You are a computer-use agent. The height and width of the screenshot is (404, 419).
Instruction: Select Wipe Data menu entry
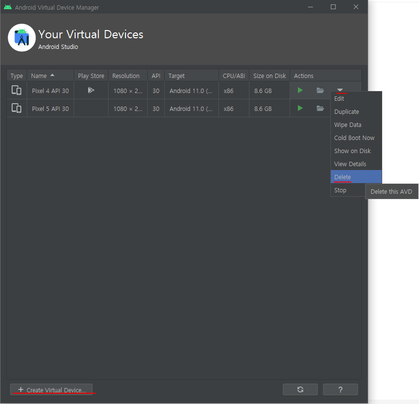pyautogui.click(x=356, y=125)
